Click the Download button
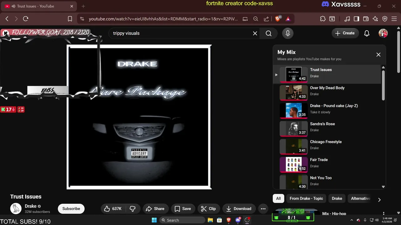401x225 pixels. click(x=239, y=209)
